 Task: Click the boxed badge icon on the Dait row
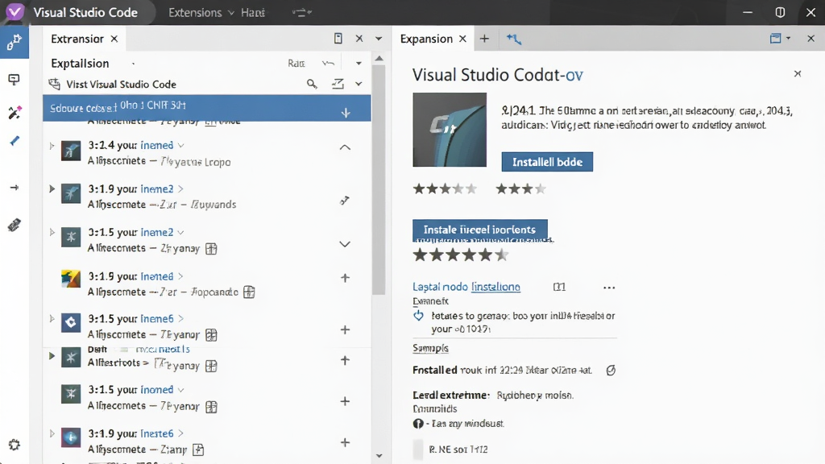tap(212, 366)
